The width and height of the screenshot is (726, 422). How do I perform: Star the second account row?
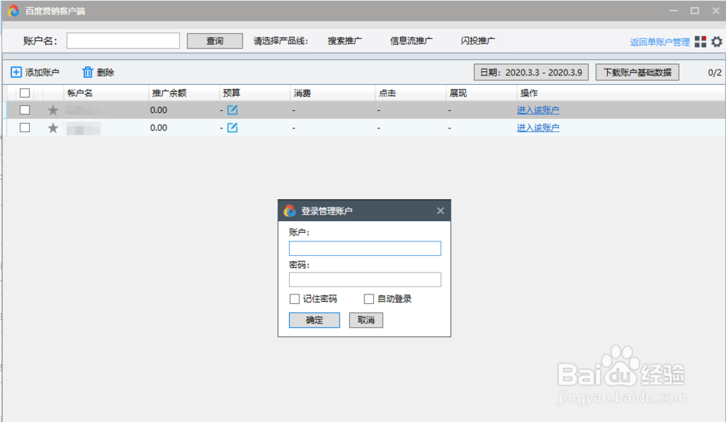point(52,128)
